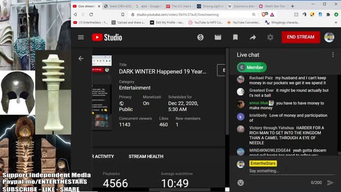This screenshot has width=341, height=192.
Task: Click the share arrow icon
Action: [253, 37]
